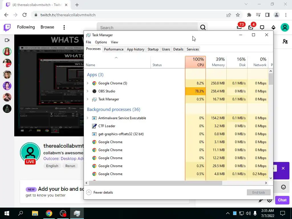The width and height of the screenshot is (292, 219).
Task: Open Twitch Prime loot with 4 badge
Action: [251, 27]
